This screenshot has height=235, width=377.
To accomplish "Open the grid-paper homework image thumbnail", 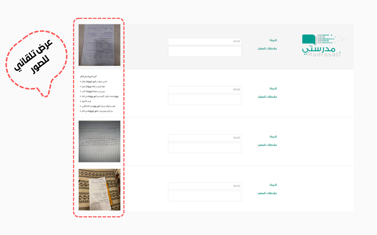I will [x=99, y=141].
